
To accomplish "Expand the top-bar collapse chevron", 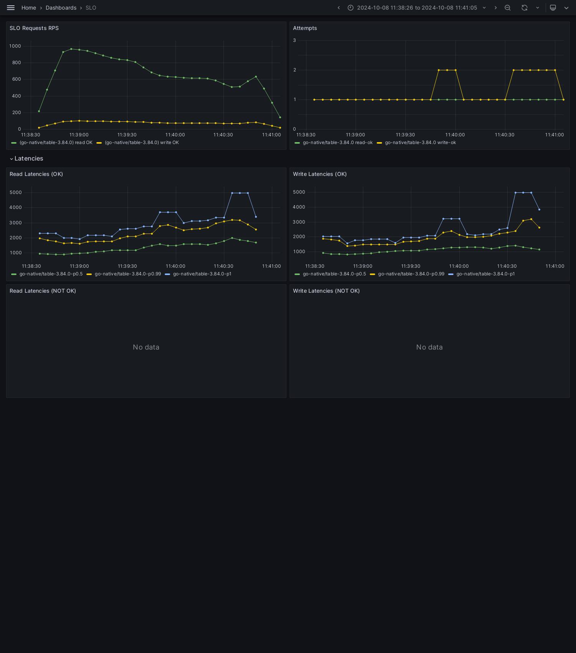I will [x=566, y=8].
